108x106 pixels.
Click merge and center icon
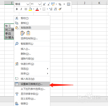pos(68,4)
